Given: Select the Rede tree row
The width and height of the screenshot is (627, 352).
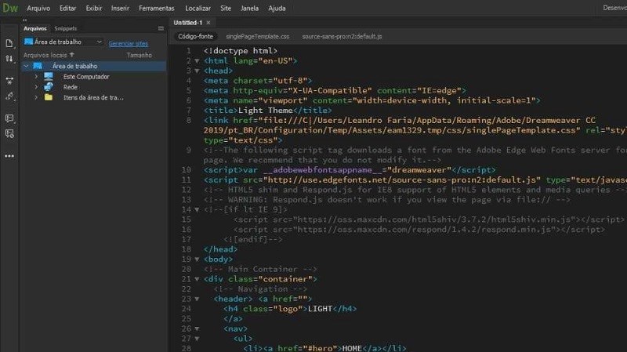Looking at the screenshot, I should [94, 87].
